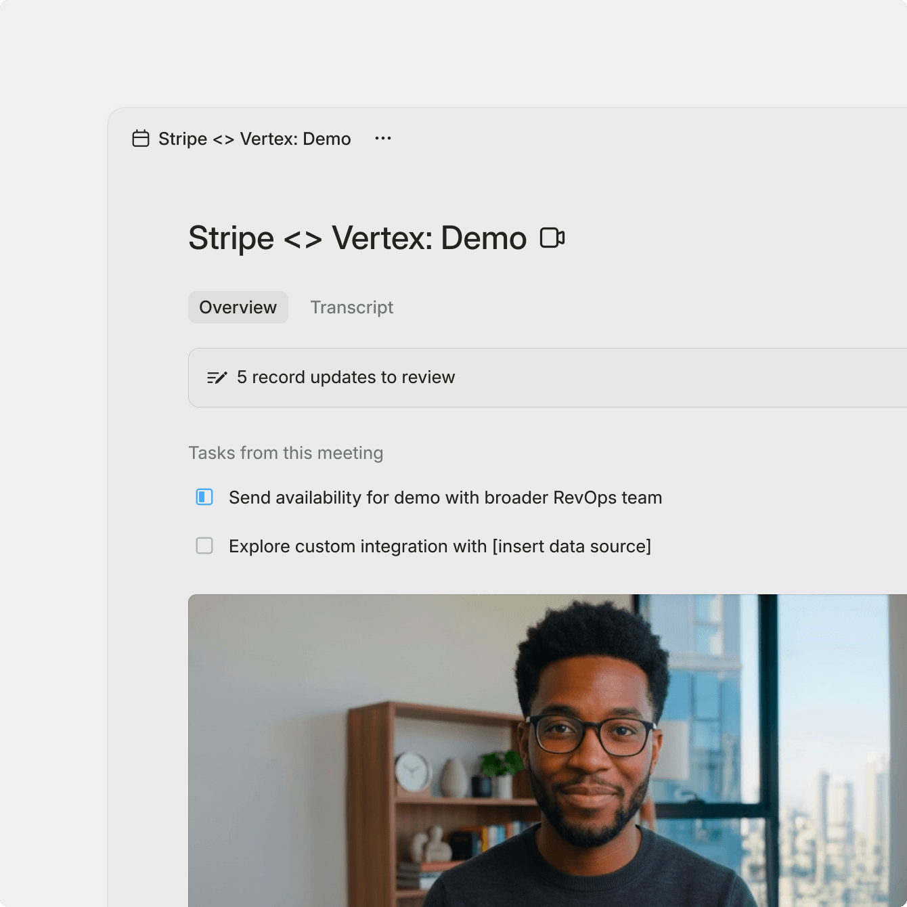
Task: Click the video camera icon next to heading
Action: point(552,238)
